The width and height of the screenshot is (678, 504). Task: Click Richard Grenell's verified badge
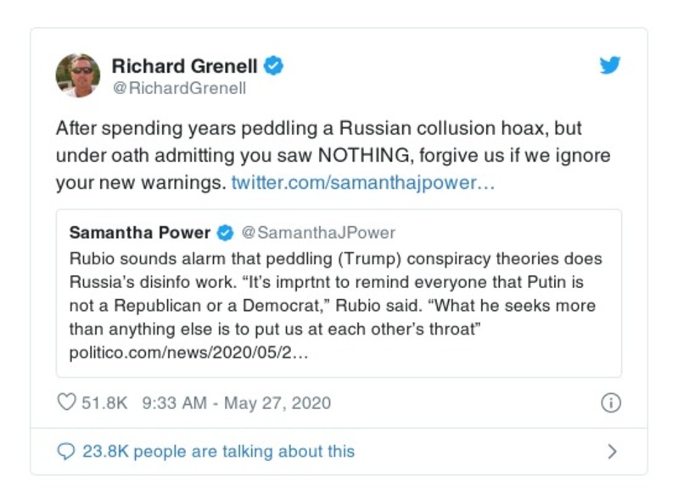click(x=273, y=66)
